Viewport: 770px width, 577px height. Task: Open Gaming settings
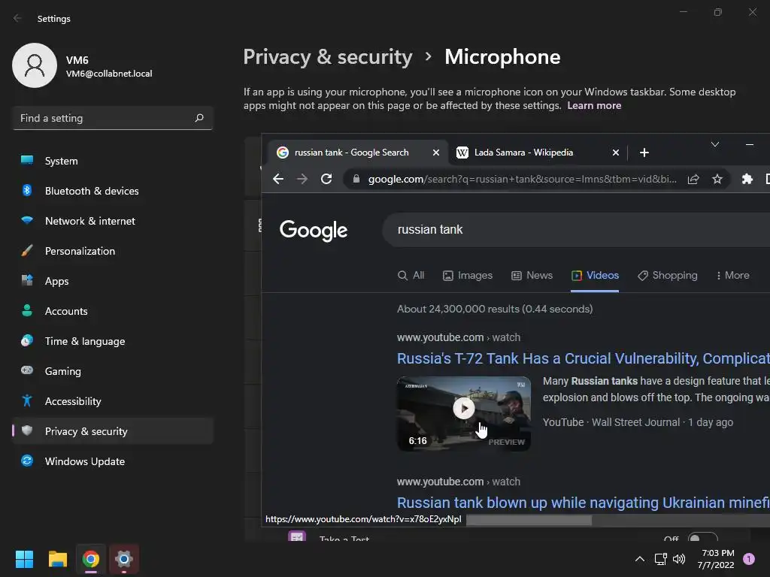[x=113, y=371]
